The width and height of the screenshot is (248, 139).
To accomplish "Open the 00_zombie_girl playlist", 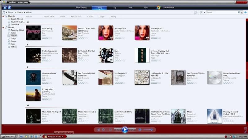I will [x=18, y=22].
